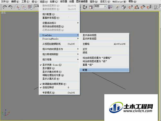Click the 透视 viewport label
The height and width of the screenshot is (121, 161).
3,13
